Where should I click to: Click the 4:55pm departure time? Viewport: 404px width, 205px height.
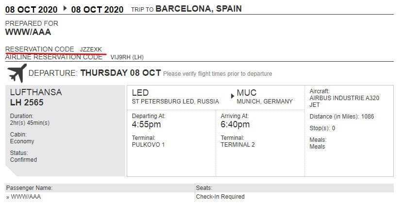coord(146,124)
